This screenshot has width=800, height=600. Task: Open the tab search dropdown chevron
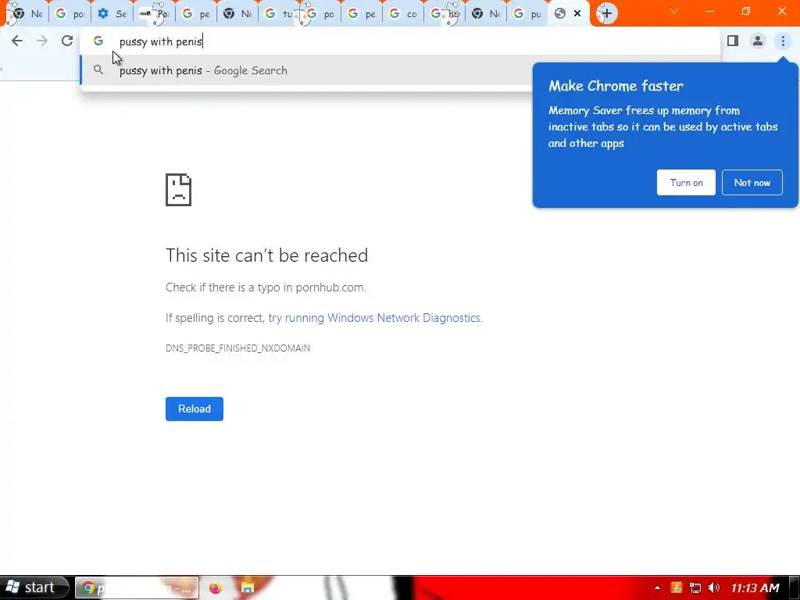click(674, 11)
